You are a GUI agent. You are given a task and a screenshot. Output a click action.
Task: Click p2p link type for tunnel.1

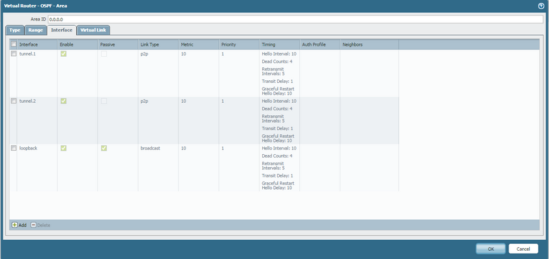144,54
